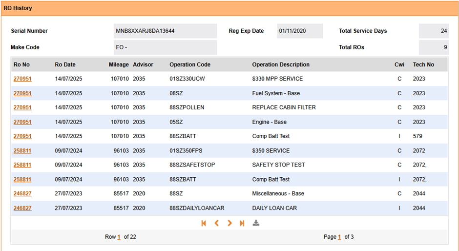Open RO 258811 on SAFETY STOP TEST row
This screenshot has height=251, width=459.
tap(22, 165)
